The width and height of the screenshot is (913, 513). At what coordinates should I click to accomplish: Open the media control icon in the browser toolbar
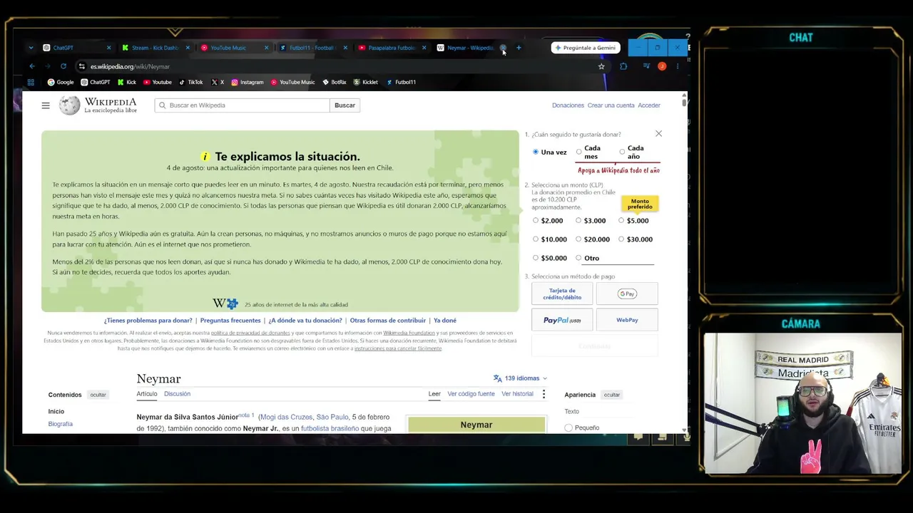[646, 66]
